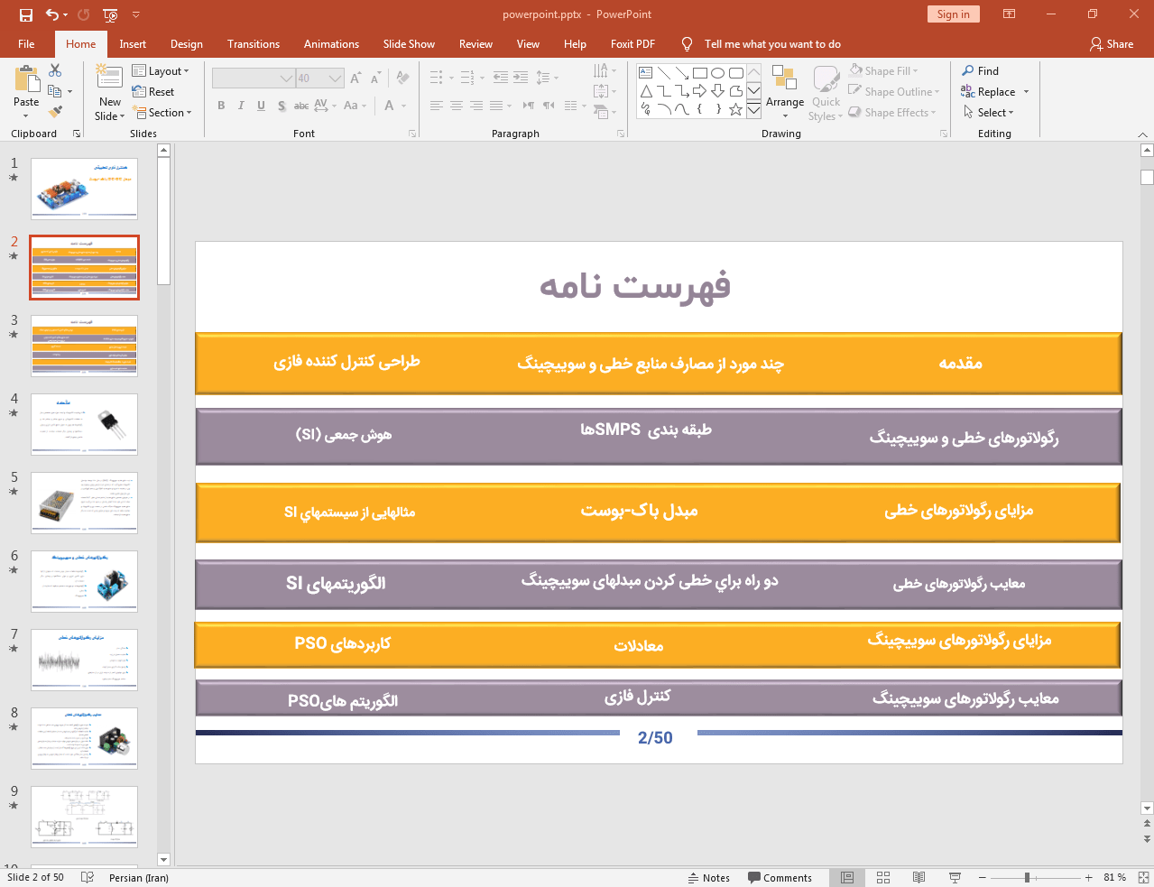Click the Sign in button
This screenshot has width=1154, height=887.
953,14
